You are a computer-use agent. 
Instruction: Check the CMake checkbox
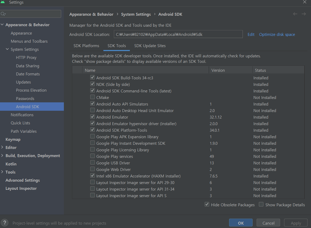click(x=92, y=97)
